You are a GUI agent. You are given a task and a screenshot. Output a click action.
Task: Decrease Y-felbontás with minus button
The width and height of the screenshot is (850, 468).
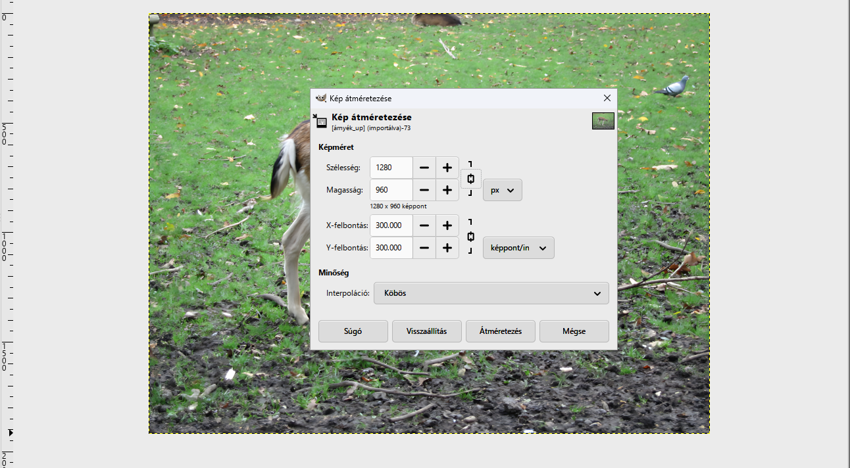(x=424, y=248)
